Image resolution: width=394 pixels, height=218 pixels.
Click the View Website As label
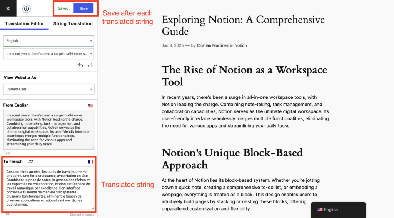click(x=20, y=78)
